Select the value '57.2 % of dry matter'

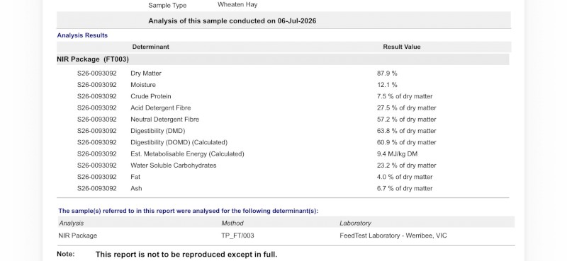pos(406,120)
